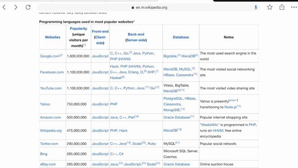Click JavaScript in the Yahoo row
298x168 pixels.
(x=100, y=104)
